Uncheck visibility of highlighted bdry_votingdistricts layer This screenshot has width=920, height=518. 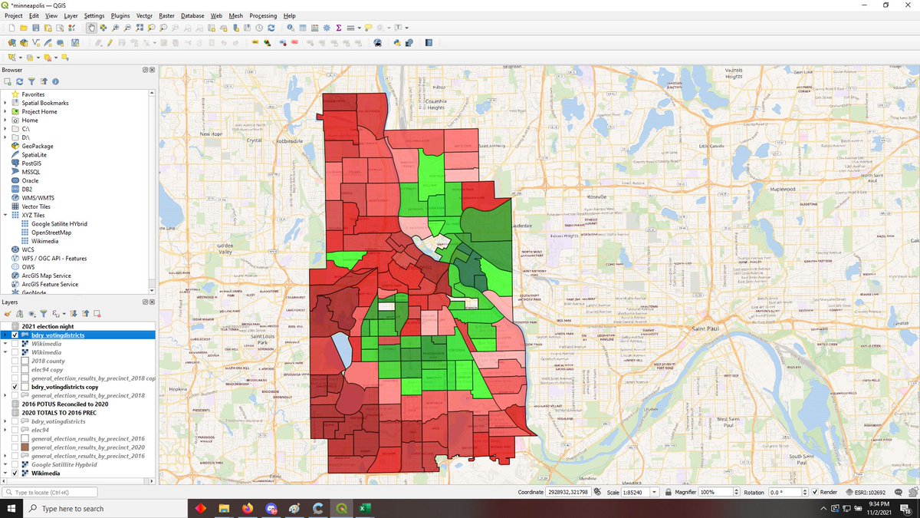click(15, 335)
